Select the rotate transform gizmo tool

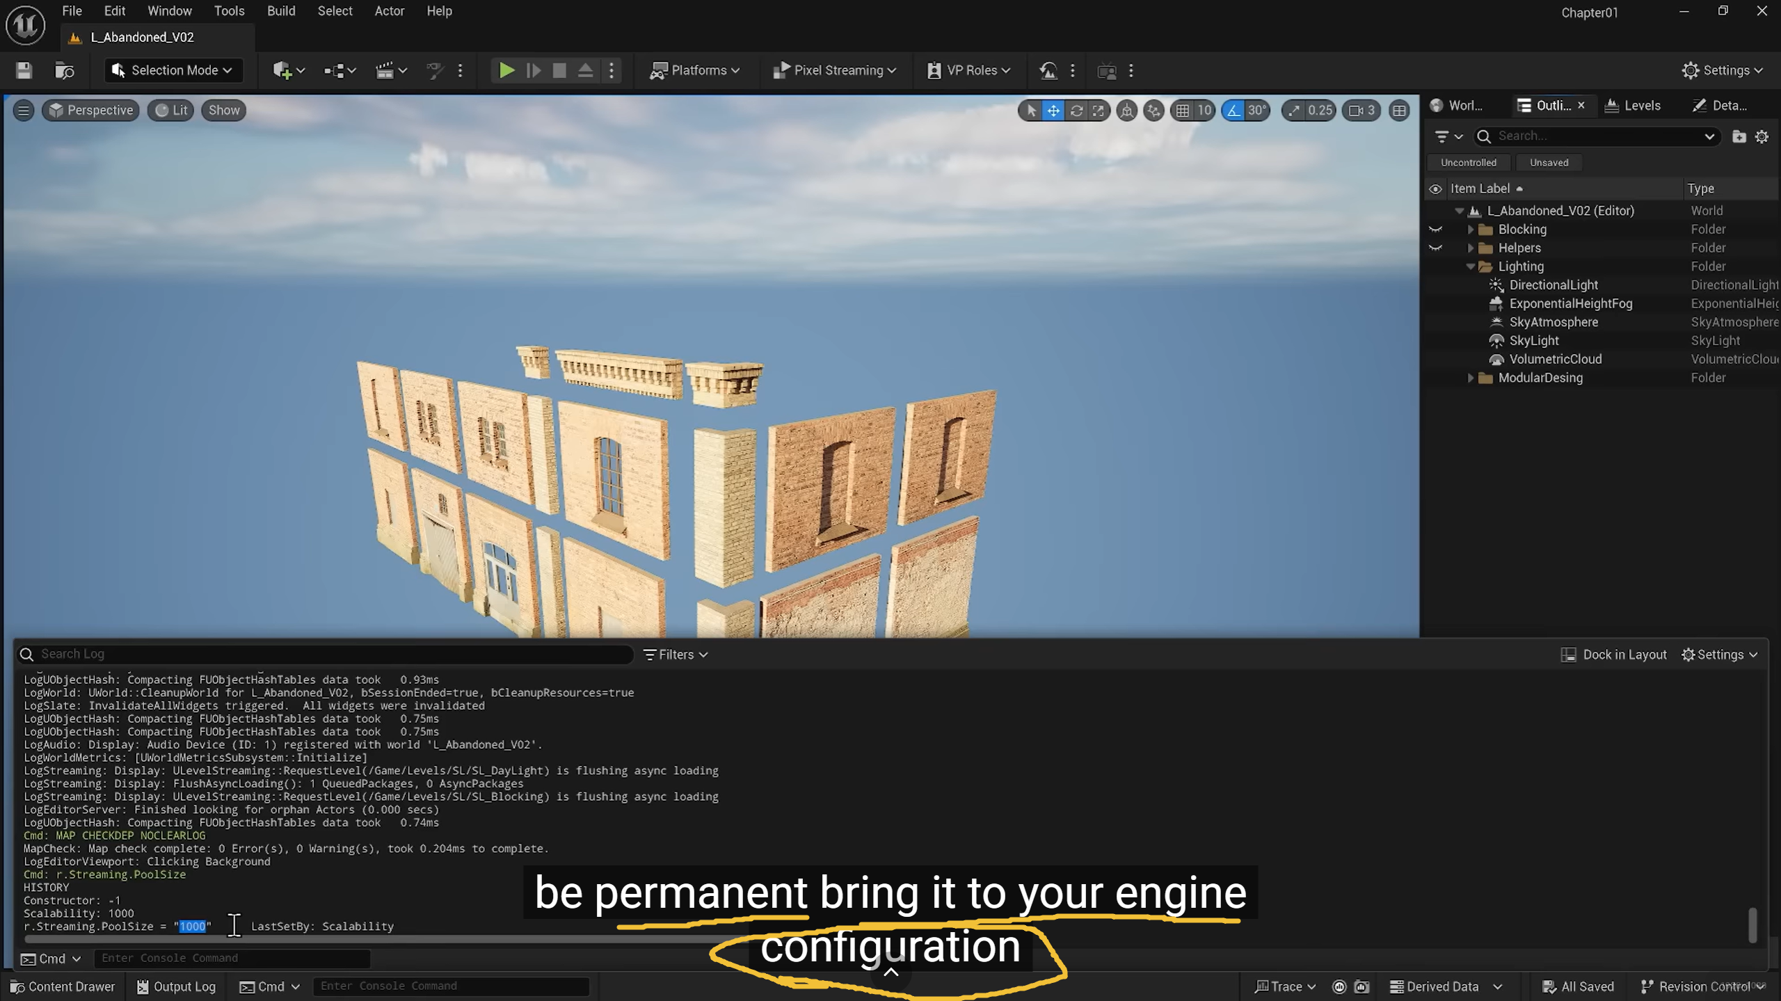1076,110
